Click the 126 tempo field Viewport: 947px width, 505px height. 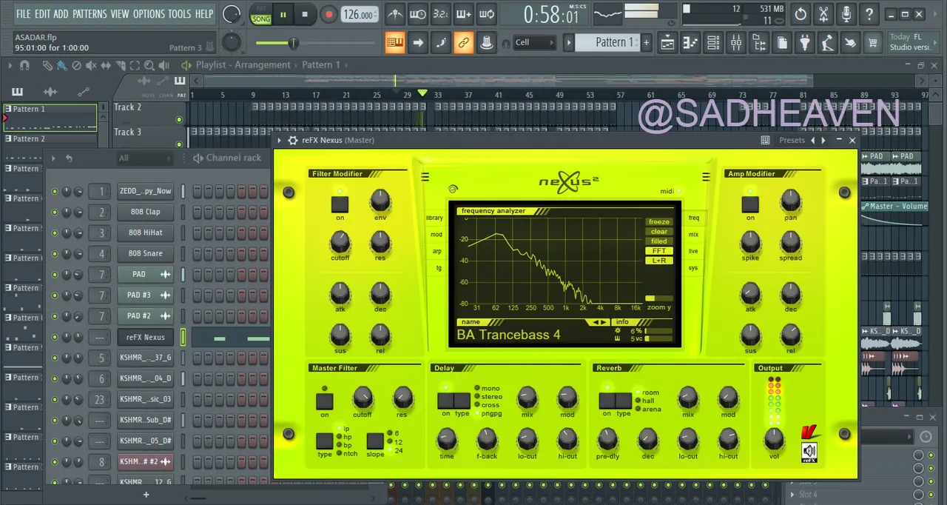point(360,14)
